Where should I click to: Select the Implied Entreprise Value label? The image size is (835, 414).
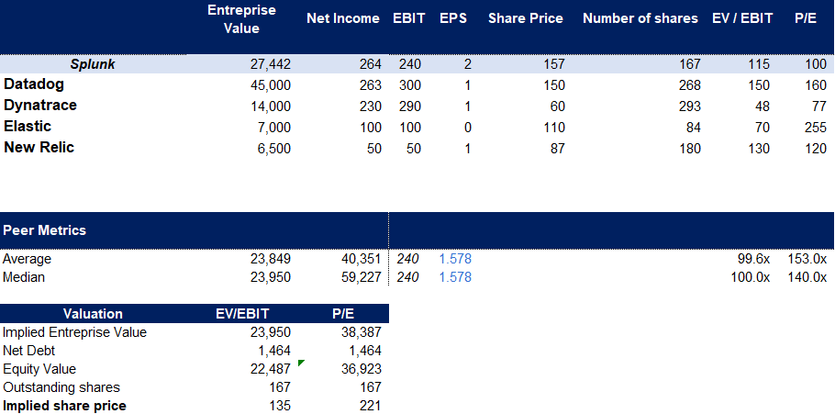74,332
